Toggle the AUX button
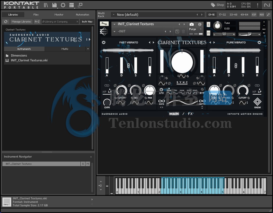 coord(262,15)
